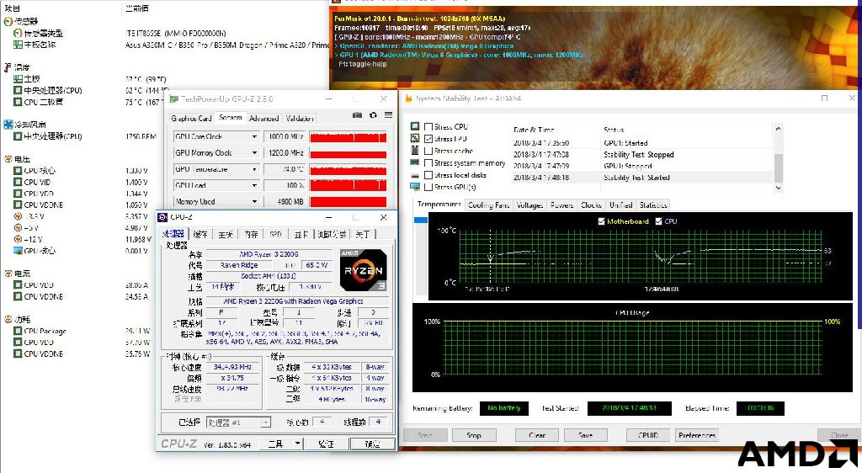Click the GPU-Z screenshot camera icon
The height and width of the screenshot is (473, 862).
tap(357, 114)
